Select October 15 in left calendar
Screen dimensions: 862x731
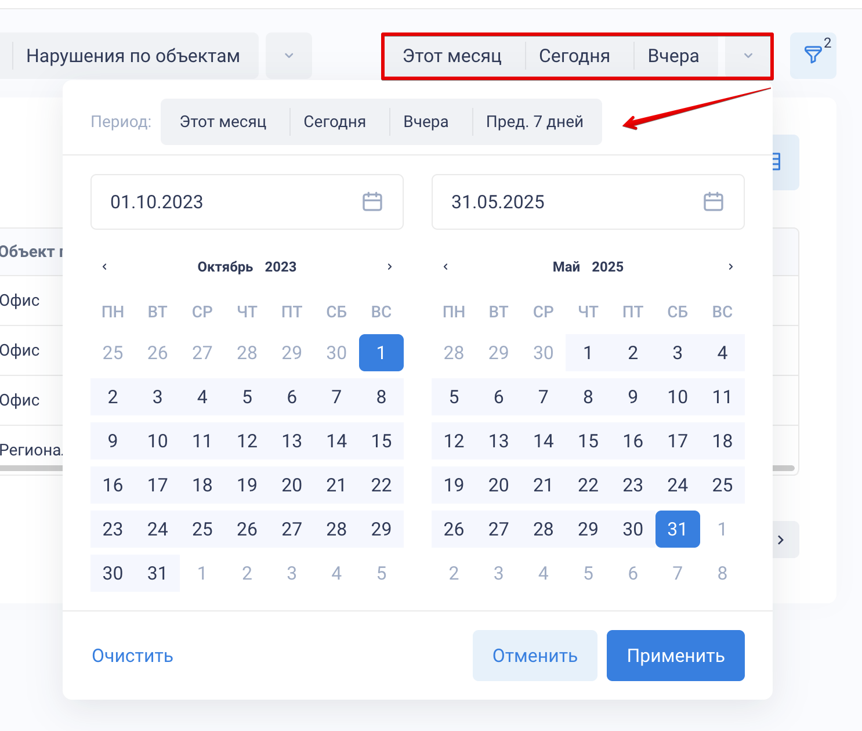click(381, 441)
